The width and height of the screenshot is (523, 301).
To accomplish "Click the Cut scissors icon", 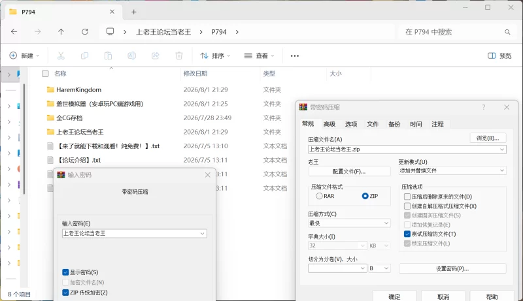I will pos(61,55).
